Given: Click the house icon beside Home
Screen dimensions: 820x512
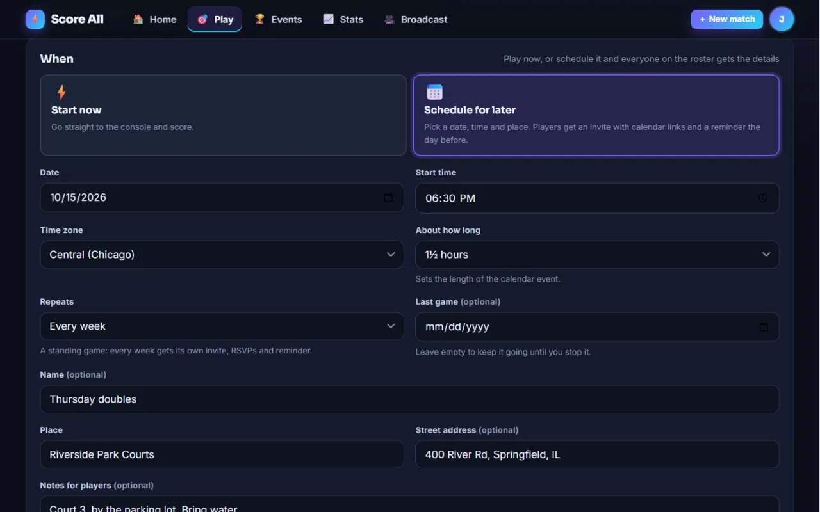Looking at the screenshot, I should pos(138,19).
